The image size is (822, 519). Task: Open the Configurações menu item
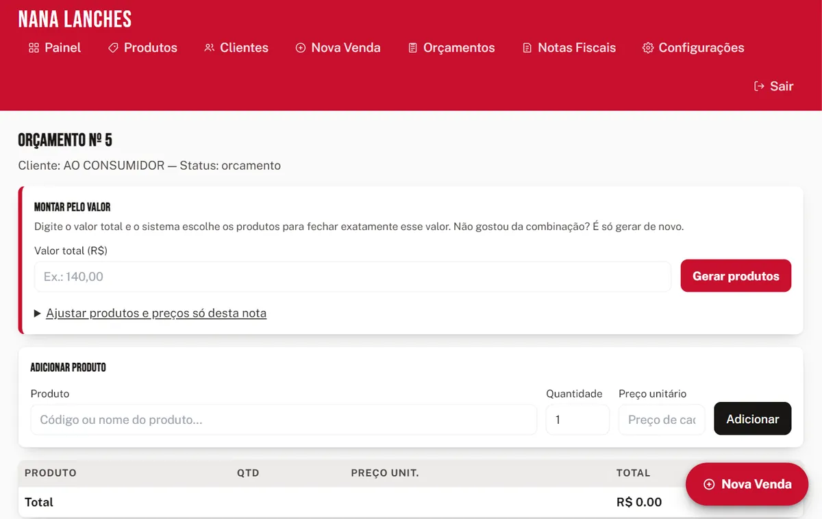click(693, 48)
